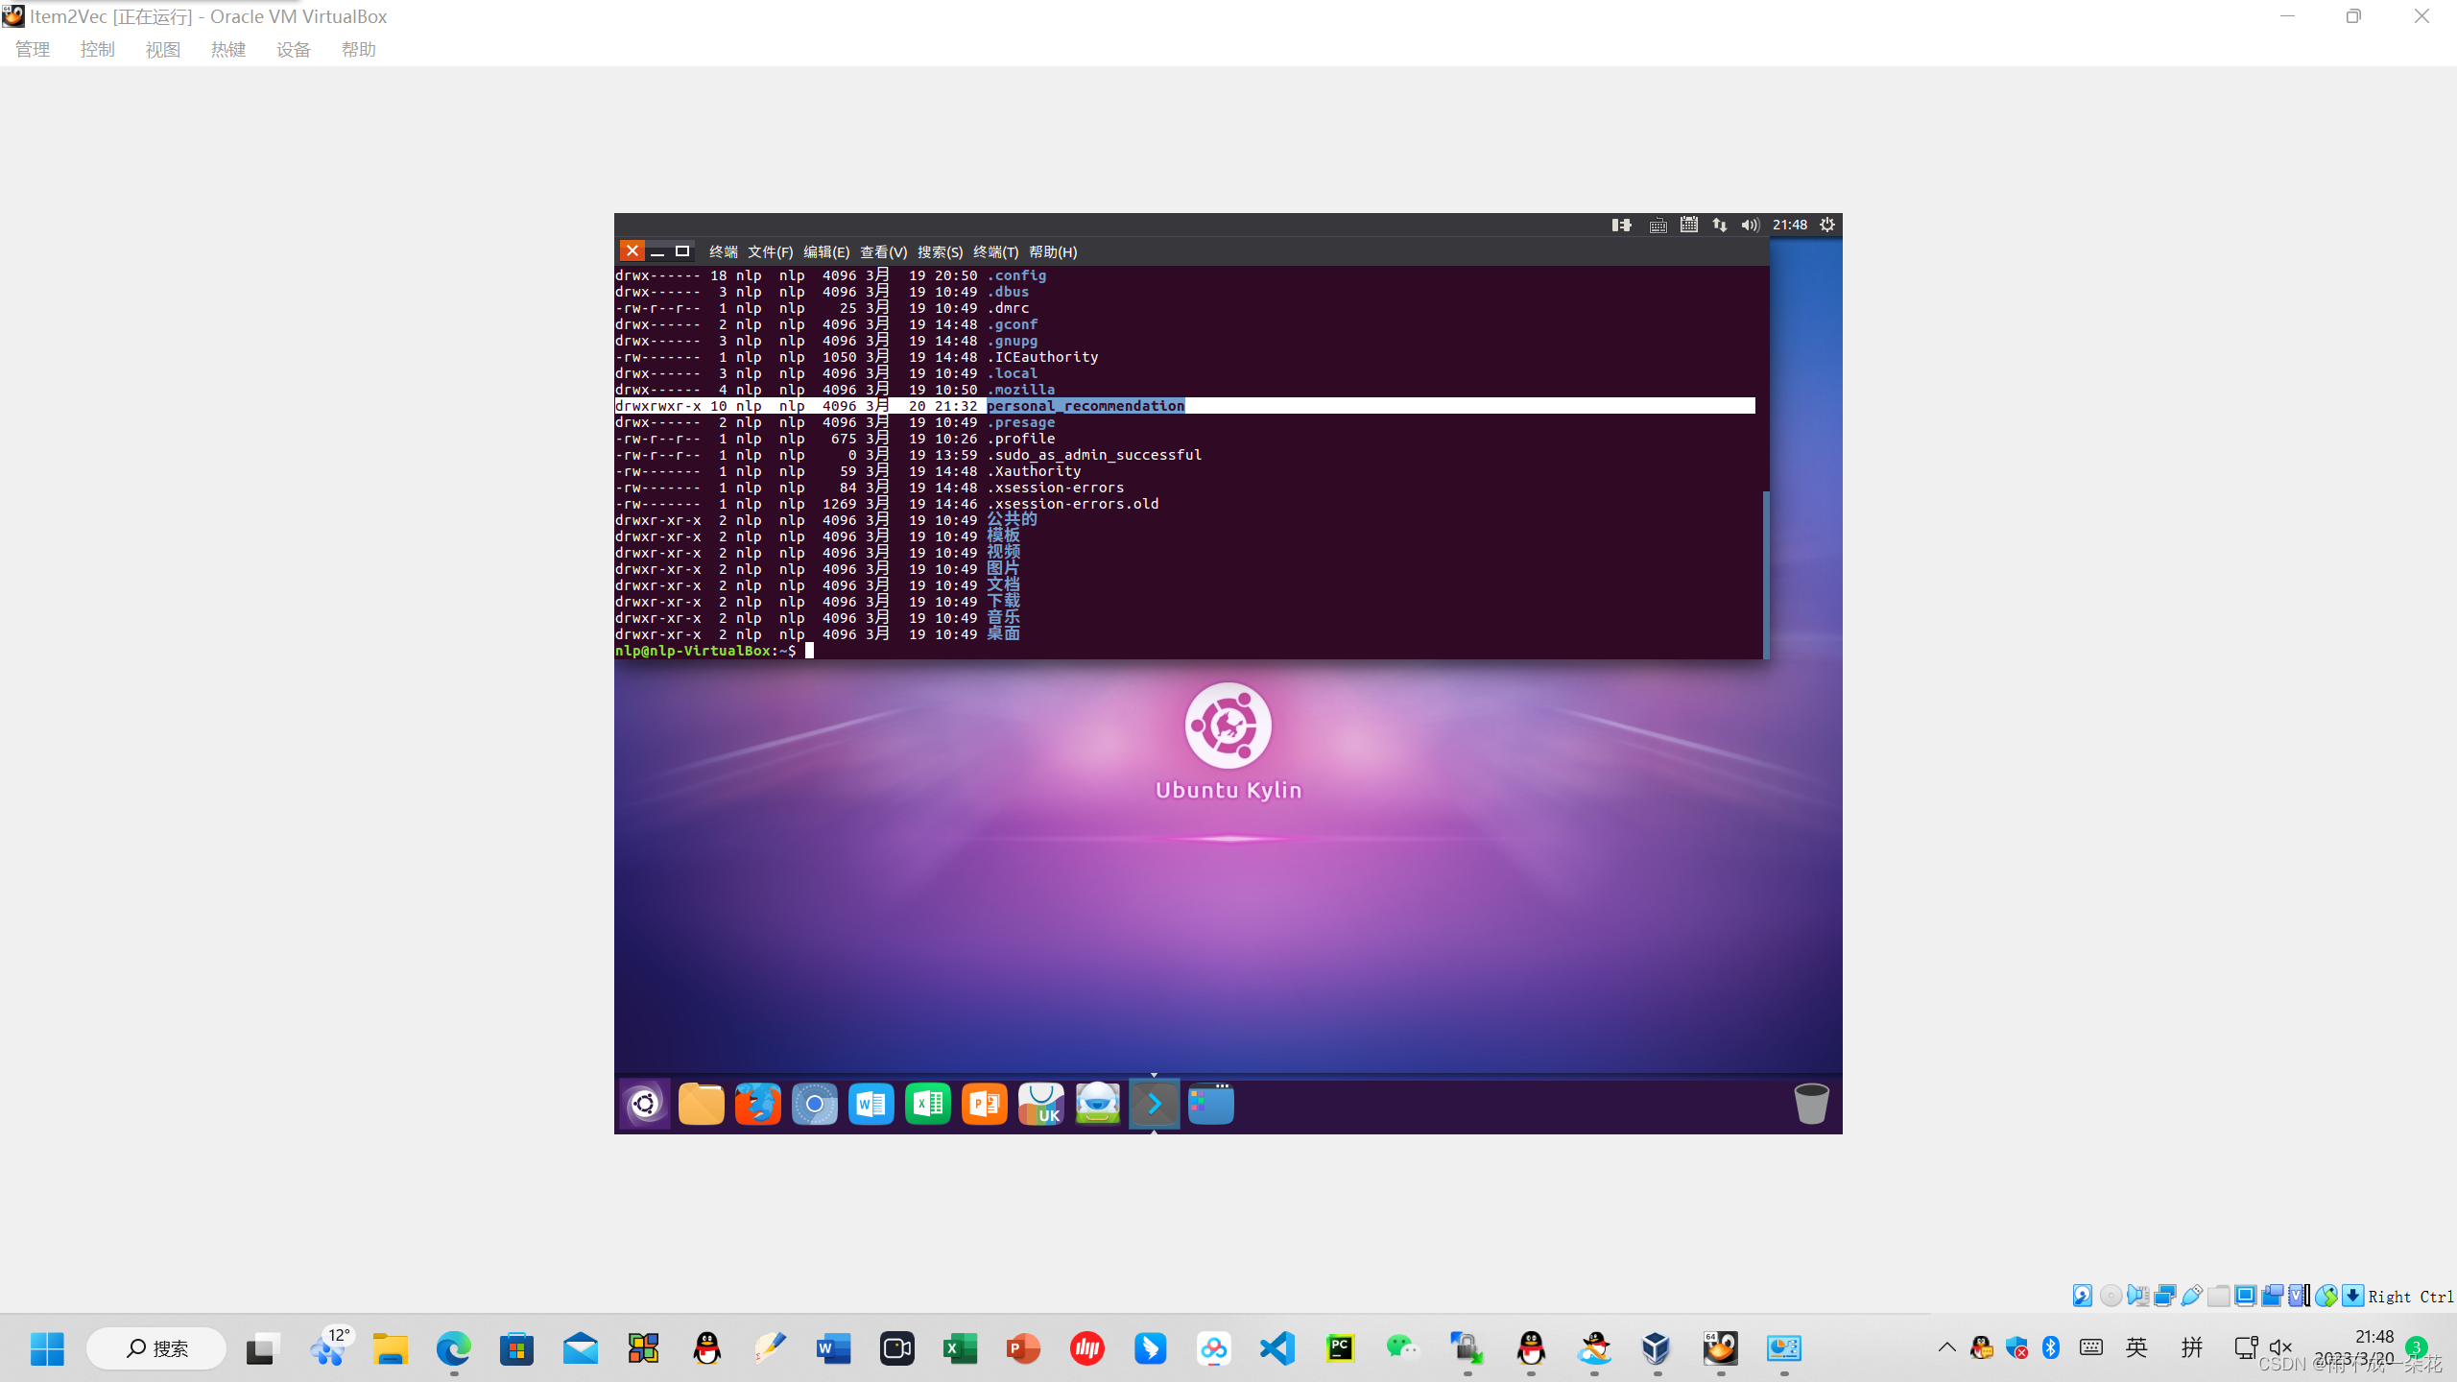Open guest network connections indicator menu
Viewport: 2457px width, 1382px height.
click(x=1719, y=225)
